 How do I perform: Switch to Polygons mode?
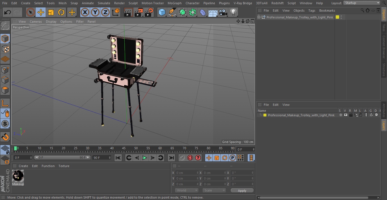coord(5,90)
